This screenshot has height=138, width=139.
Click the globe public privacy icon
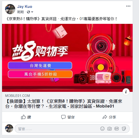pos(28,12)
